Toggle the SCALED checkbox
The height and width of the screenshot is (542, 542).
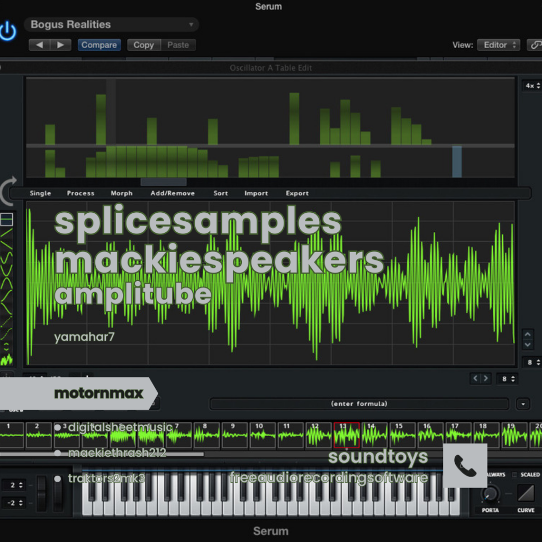514,475
